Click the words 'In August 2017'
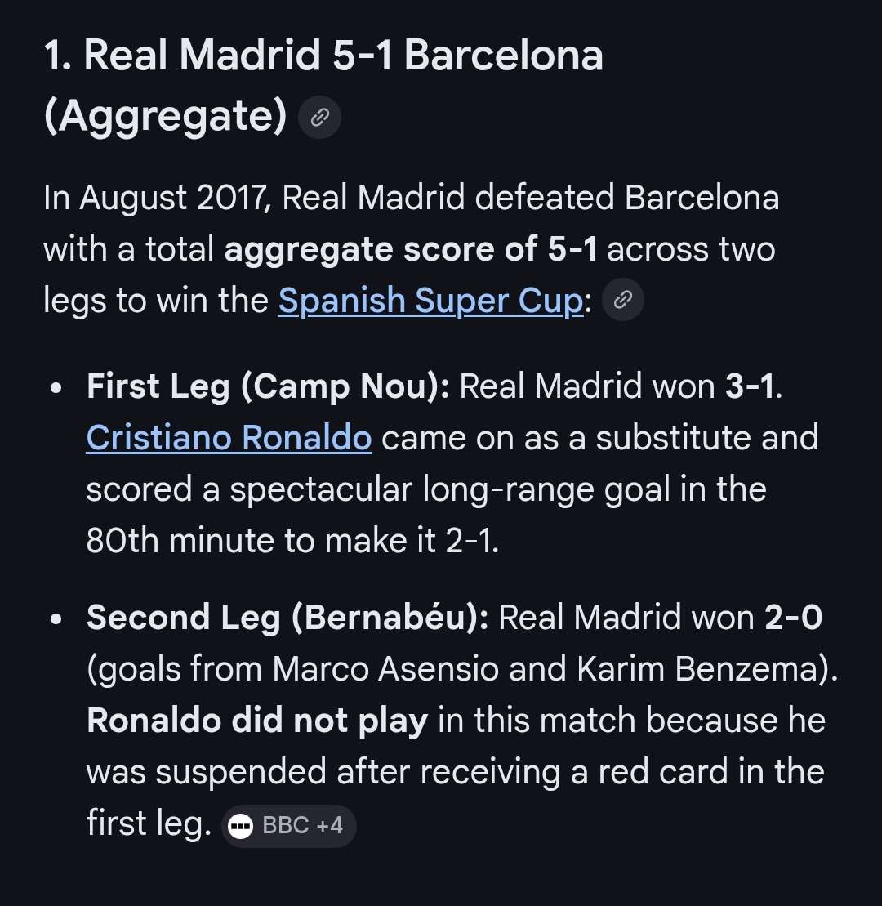Image resolution: width=882 pixels, height=906 pixels. (x=157, y=199)
